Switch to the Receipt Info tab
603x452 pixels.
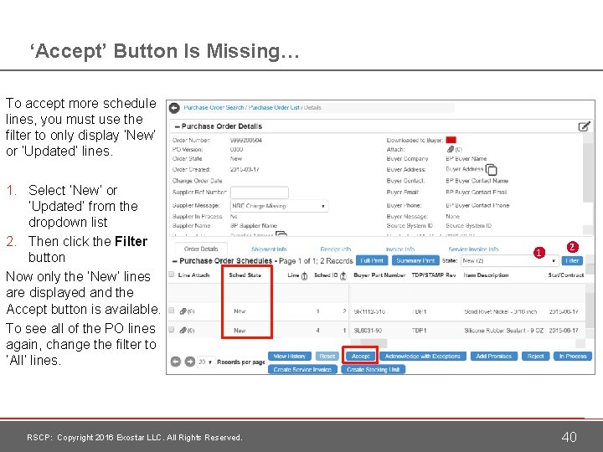click(336, 249)
